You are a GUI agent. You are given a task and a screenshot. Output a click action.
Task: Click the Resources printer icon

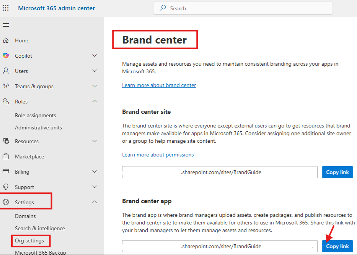pos(6,141)
